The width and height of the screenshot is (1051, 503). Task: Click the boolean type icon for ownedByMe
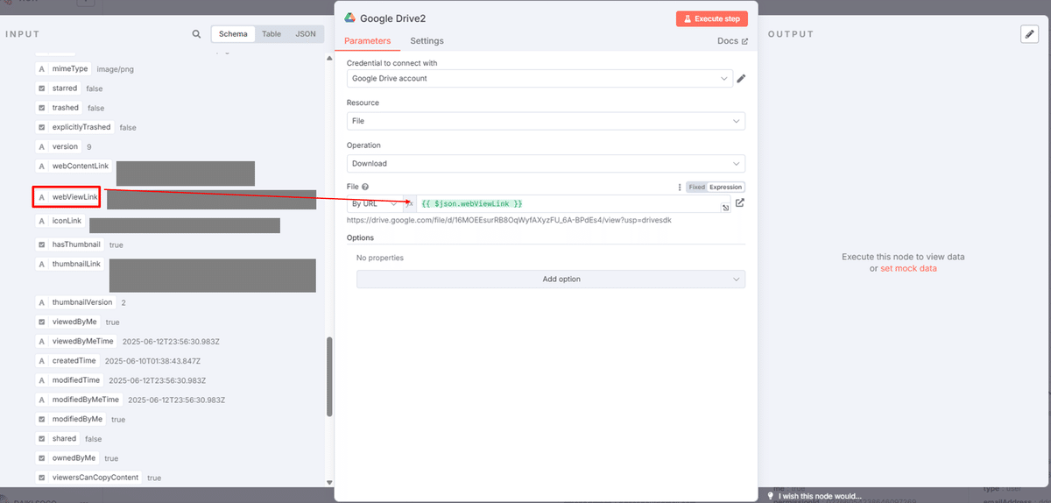click(41, 457)
